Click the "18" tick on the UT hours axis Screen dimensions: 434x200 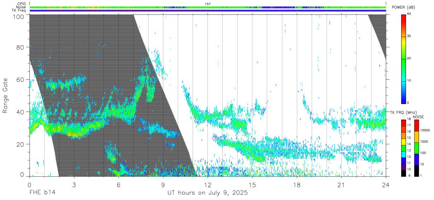(x=297, y=185)
